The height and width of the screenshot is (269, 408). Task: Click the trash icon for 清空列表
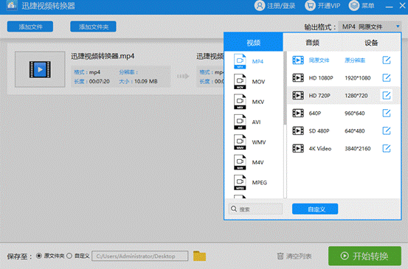point(280,256)
